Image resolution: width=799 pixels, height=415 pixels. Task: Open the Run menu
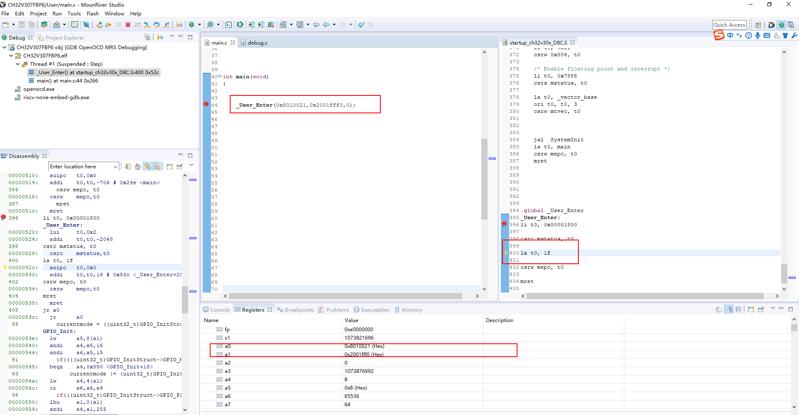pyautogui.click(x=57, y=13)
